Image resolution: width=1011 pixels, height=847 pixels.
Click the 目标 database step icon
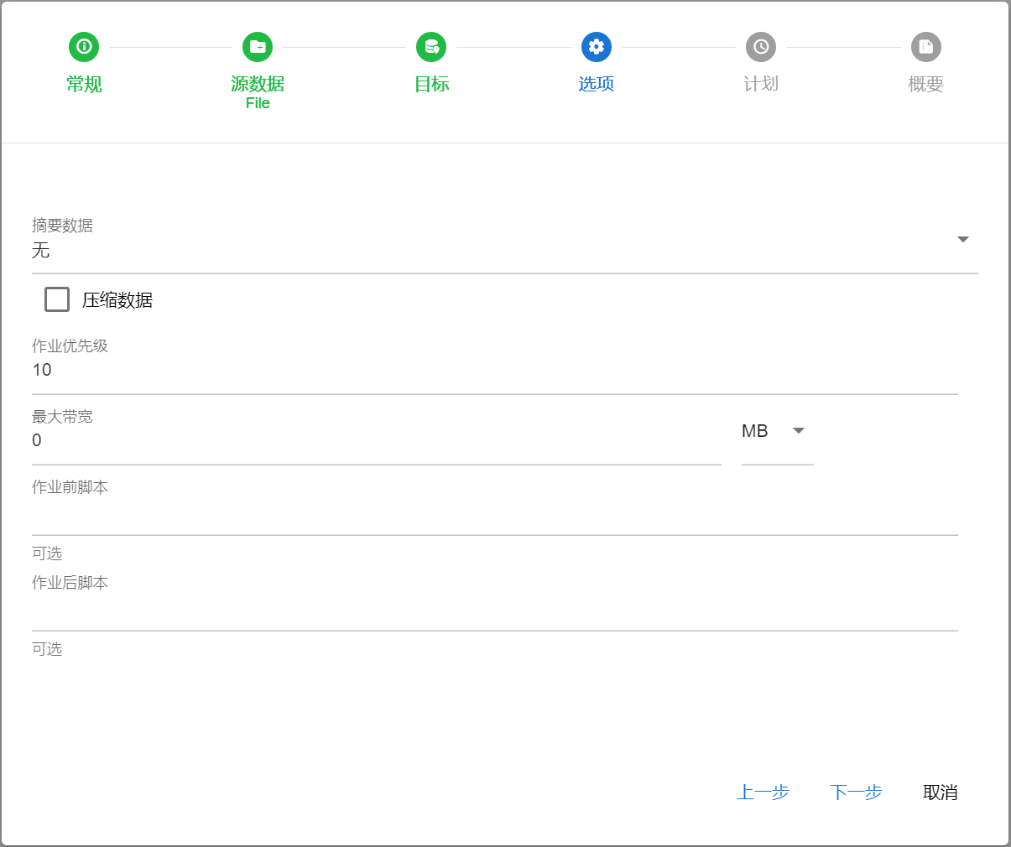click(x=431, y=47)
